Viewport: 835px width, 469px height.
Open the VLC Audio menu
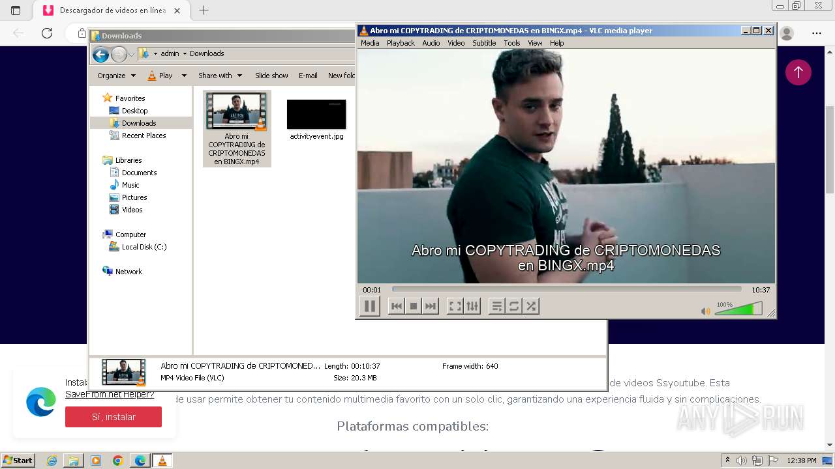pos(431,43)
